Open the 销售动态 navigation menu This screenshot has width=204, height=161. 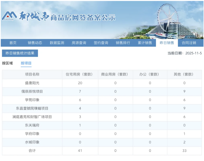tap(35, 43)
